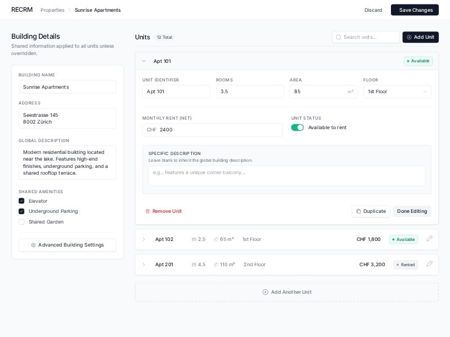Open the Floor dropdown showing 1st Floor

397,92
